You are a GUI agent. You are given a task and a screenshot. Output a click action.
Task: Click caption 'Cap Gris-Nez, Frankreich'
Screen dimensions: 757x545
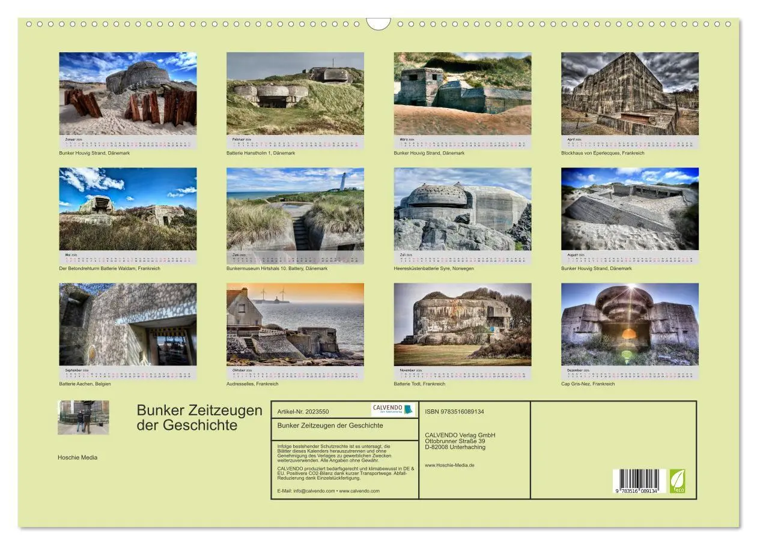(x=588, y=384)
